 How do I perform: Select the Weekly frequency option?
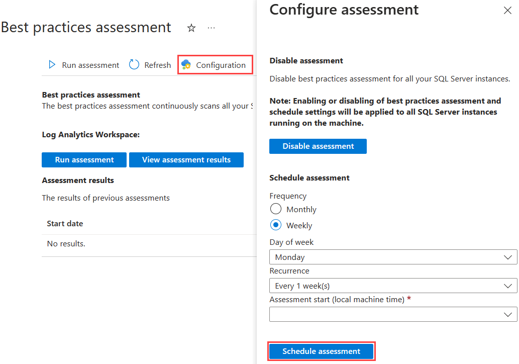tap(276, 225)
